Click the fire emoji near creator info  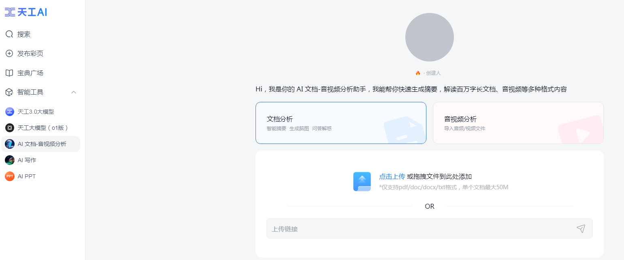(x=417, y=73)
